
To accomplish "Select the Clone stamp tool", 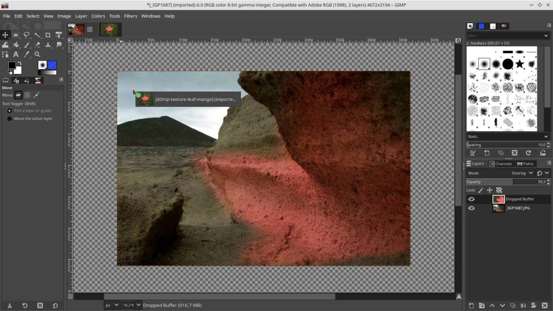I will [x=48, y=45].
